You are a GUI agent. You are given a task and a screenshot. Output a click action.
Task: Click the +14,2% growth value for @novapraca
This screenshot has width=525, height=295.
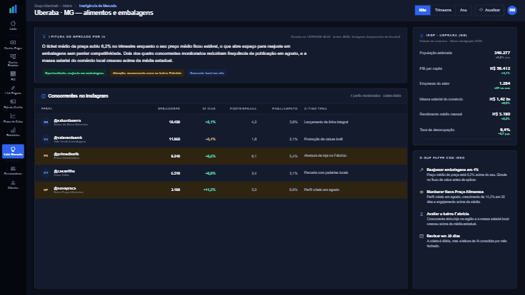pyautogui.click(x=209, y=190)
